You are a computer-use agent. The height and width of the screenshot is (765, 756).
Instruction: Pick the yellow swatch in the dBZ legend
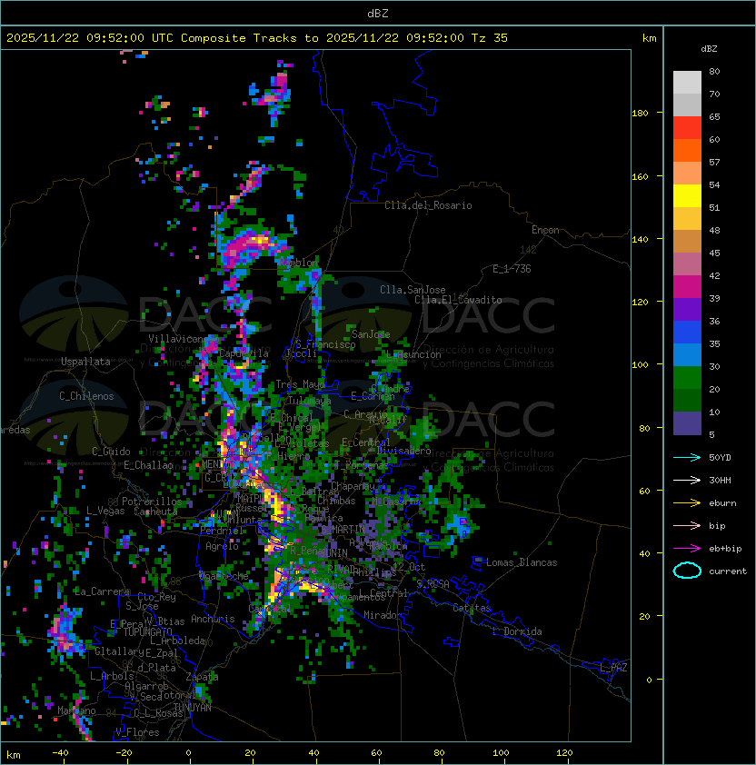click(x=687, y=196)
